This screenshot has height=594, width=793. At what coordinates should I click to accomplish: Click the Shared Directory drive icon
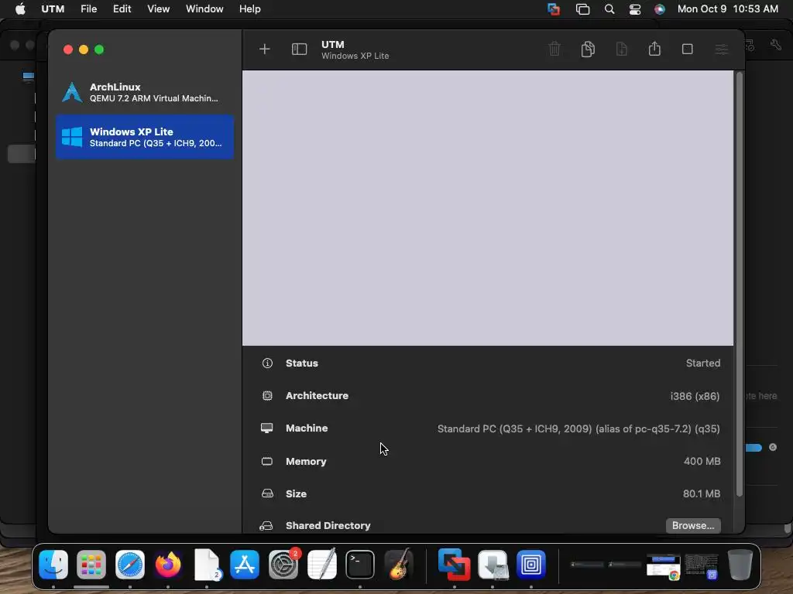click(x=266, y=526)
